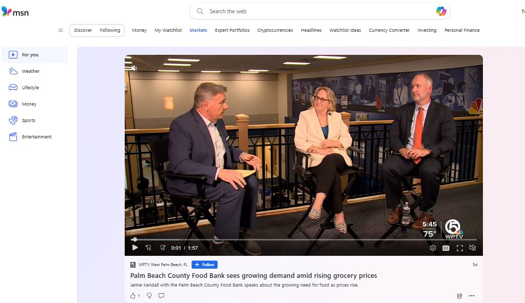525x303 pixels.
Task: Share the food bank article
Action: (459, 295)
